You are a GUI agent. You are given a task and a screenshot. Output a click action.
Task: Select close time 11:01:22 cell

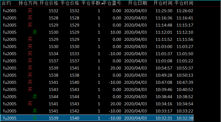click(x=185, y=61)
